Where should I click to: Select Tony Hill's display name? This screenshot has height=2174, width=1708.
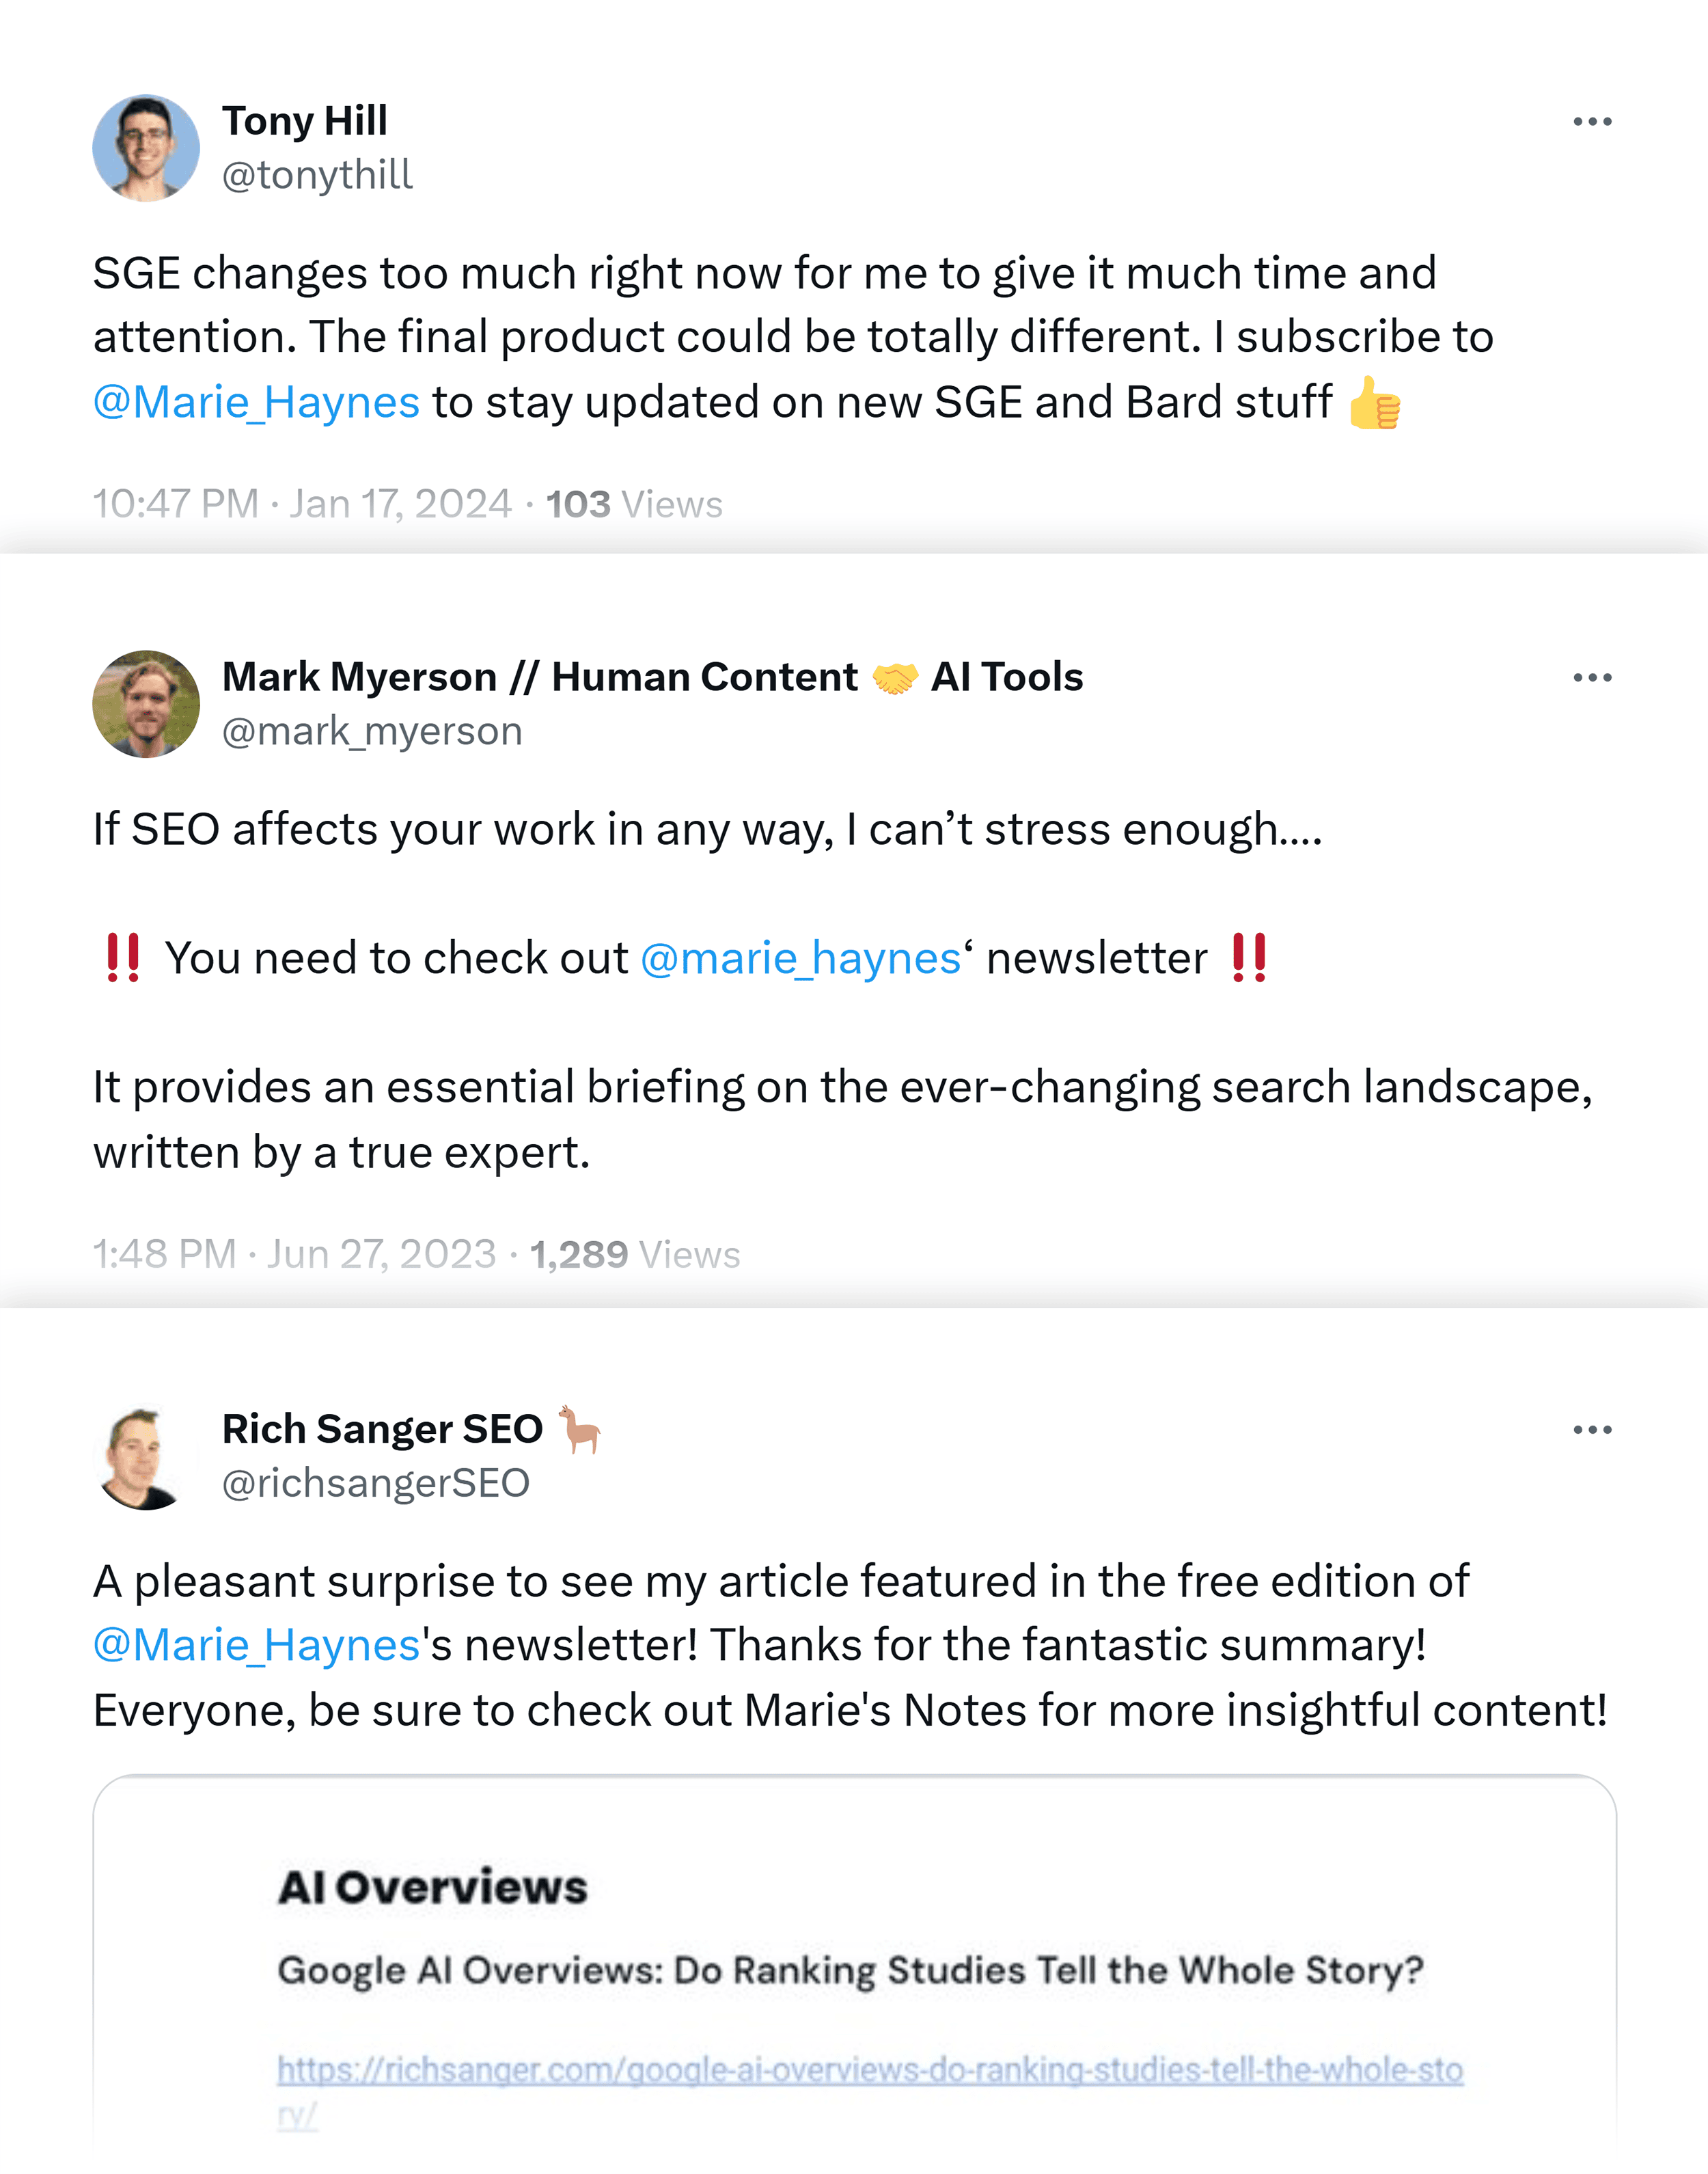(304, 120)
